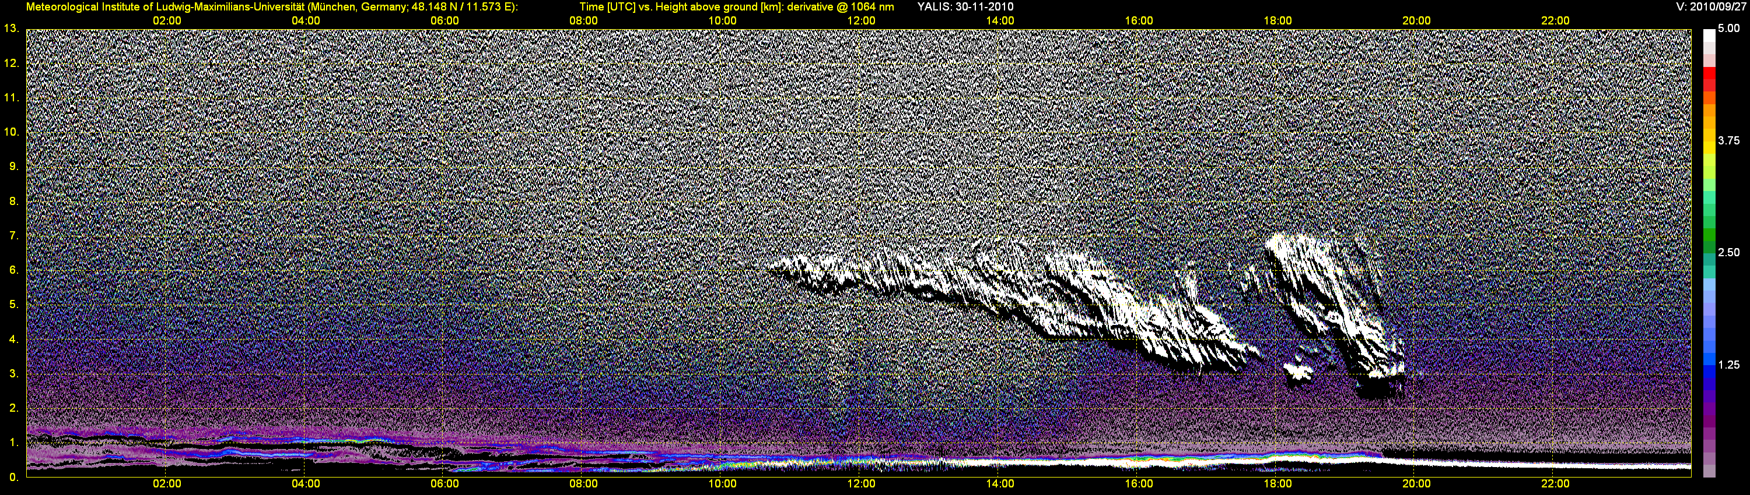Image resolution: width=1750 pixels, height=495 pixels.
Task: Select the 16:00 label on the bottom time axis
Action: (1139, 483)
